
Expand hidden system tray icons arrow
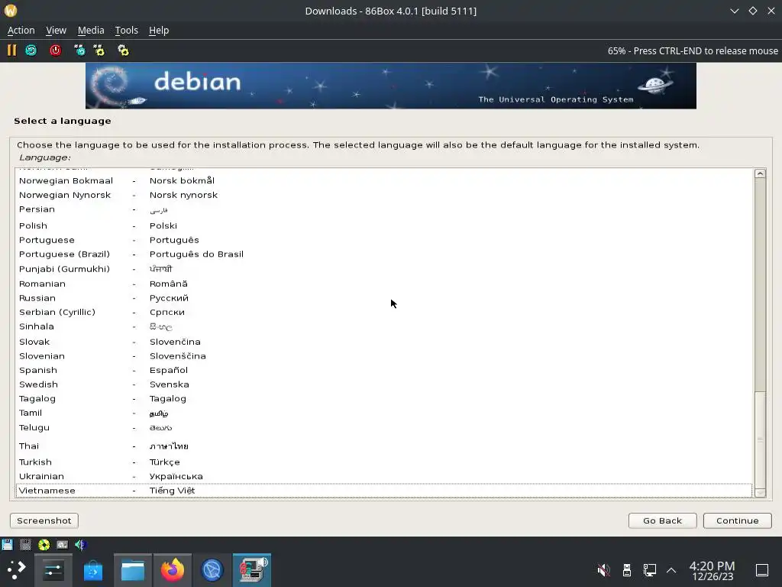coord(671,570)
